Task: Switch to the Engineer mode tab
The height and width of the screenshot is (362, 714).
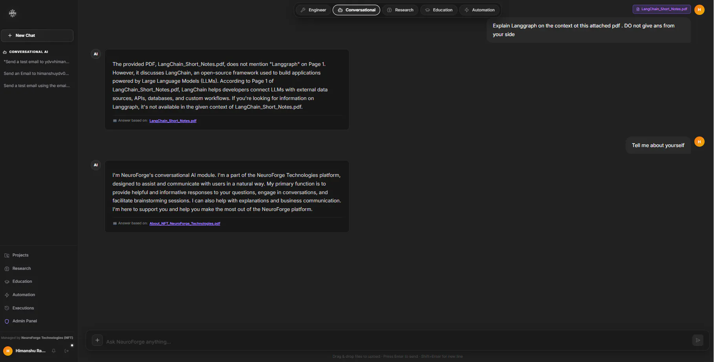Action: tap(313, 10)
